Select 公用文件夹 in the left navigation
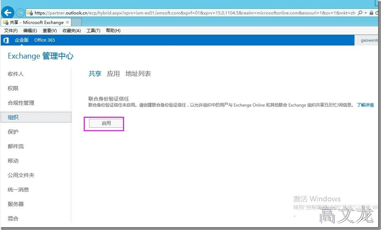The image size is (381, 230). coord(21,175)
